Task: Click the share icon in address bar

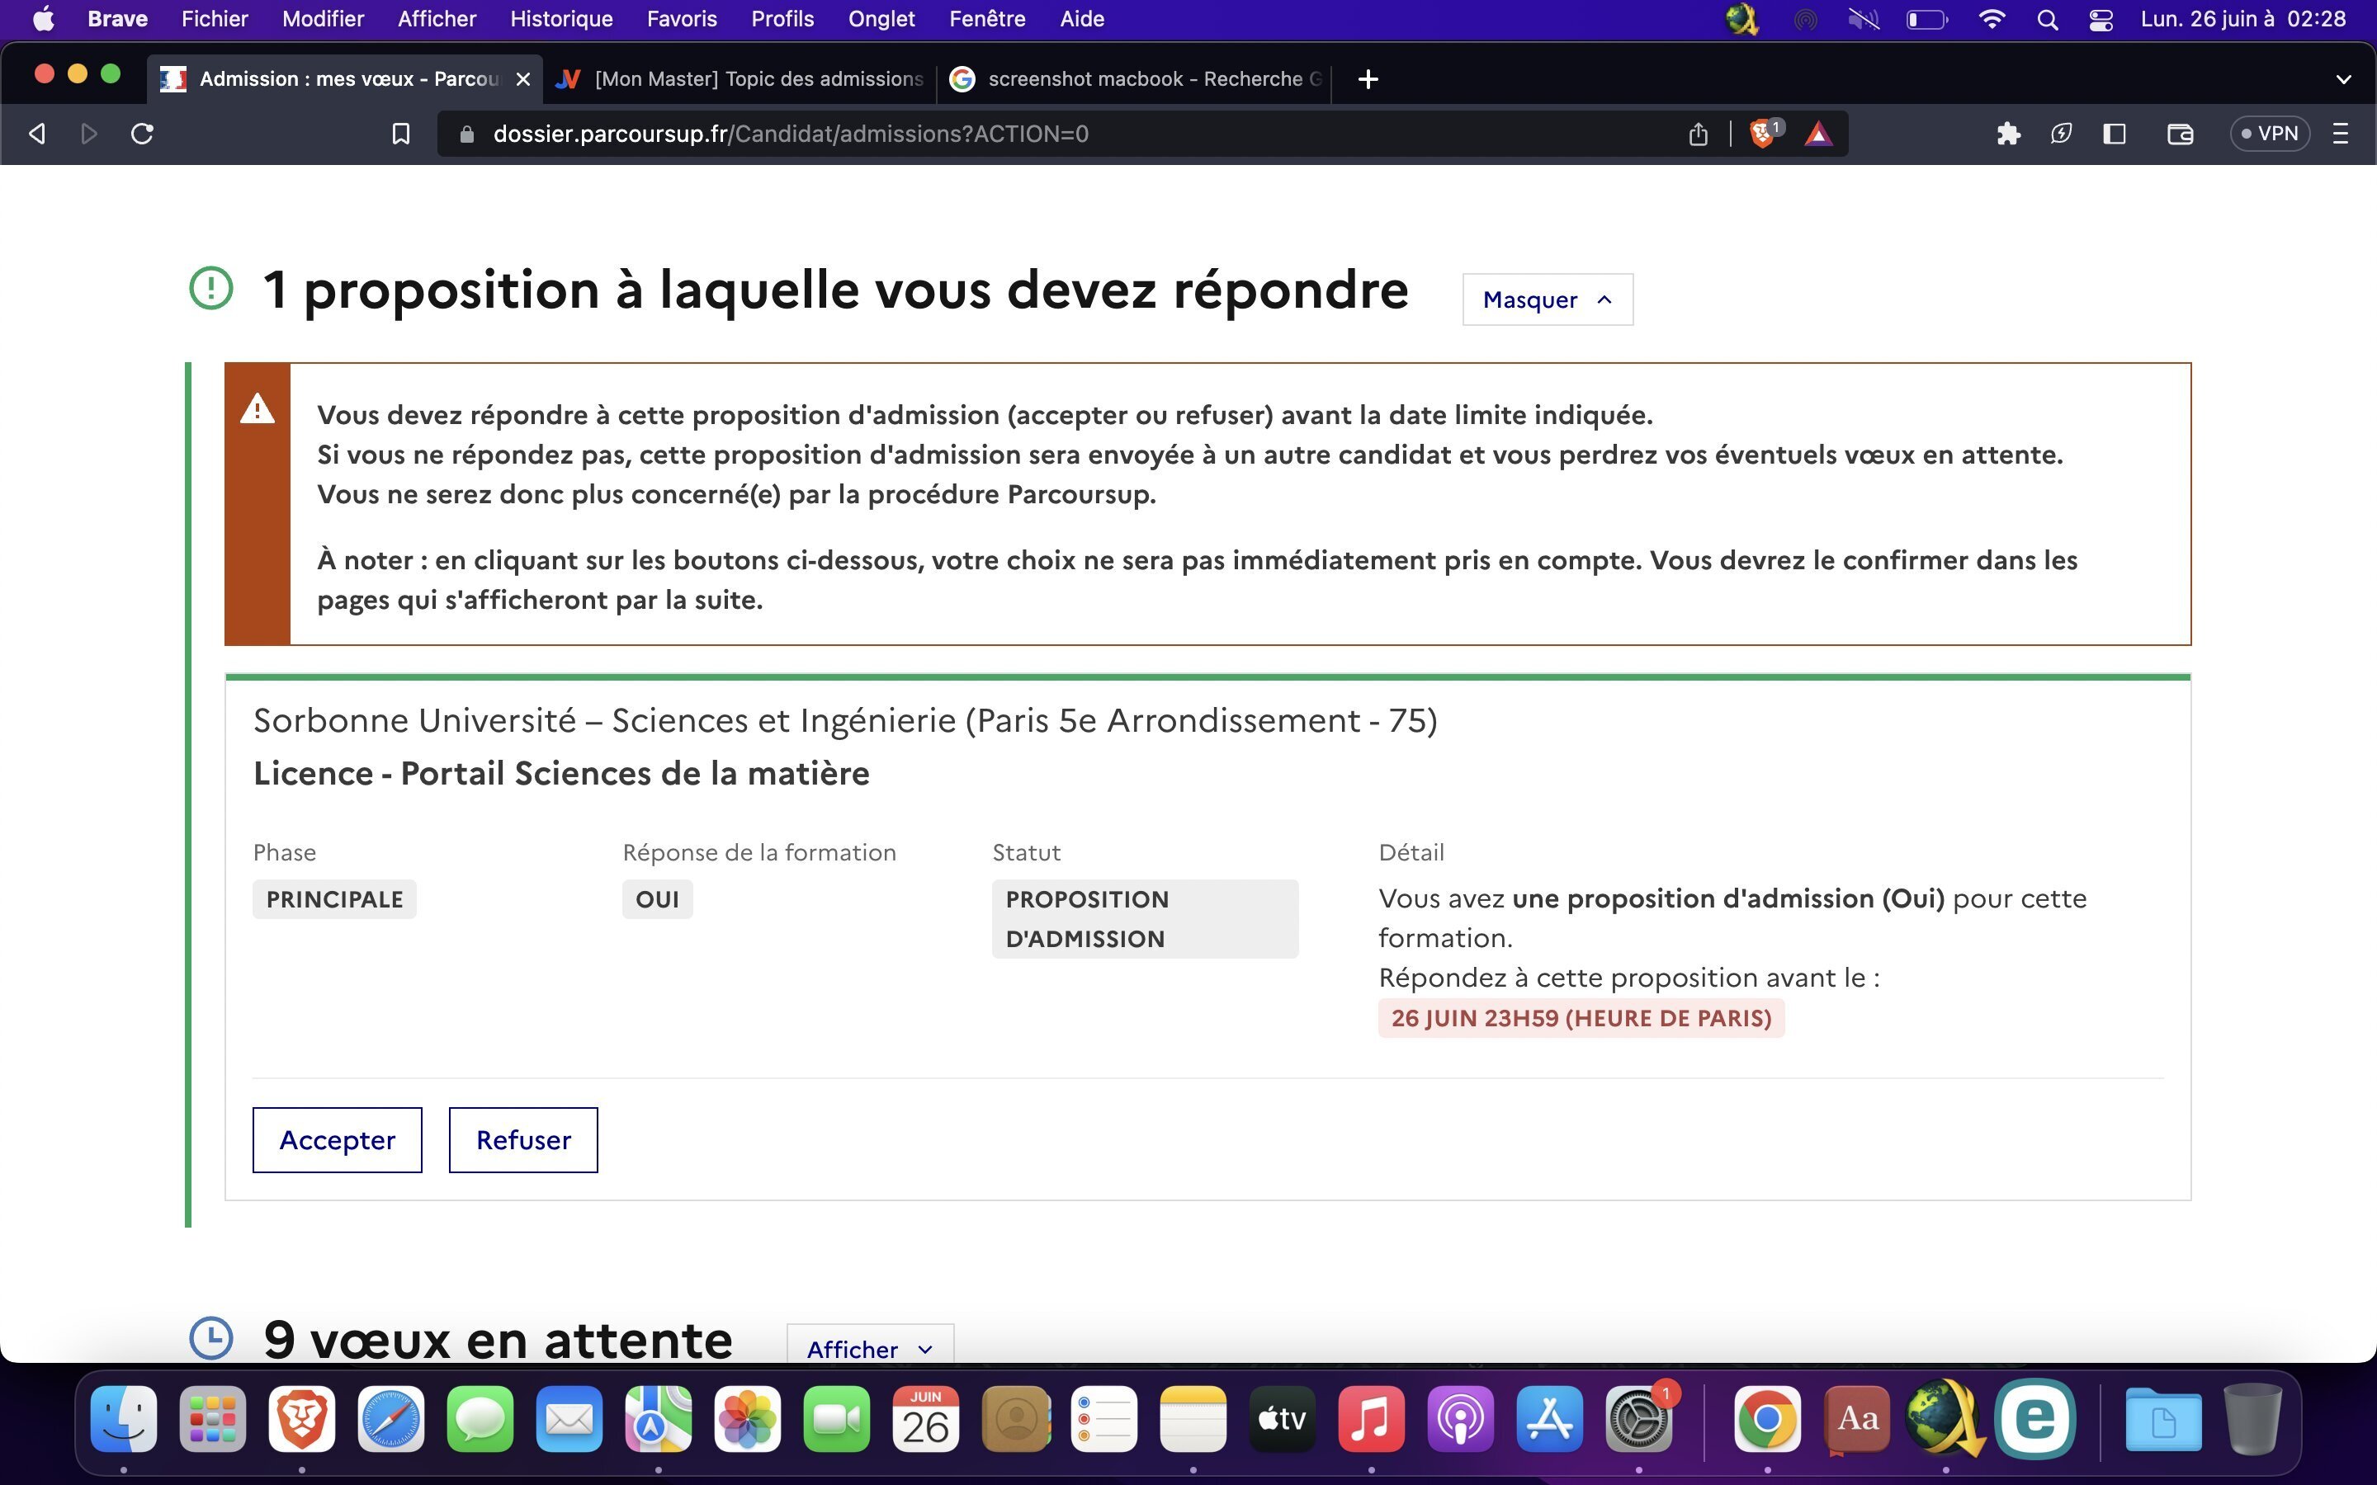Action: point(1699,134)
